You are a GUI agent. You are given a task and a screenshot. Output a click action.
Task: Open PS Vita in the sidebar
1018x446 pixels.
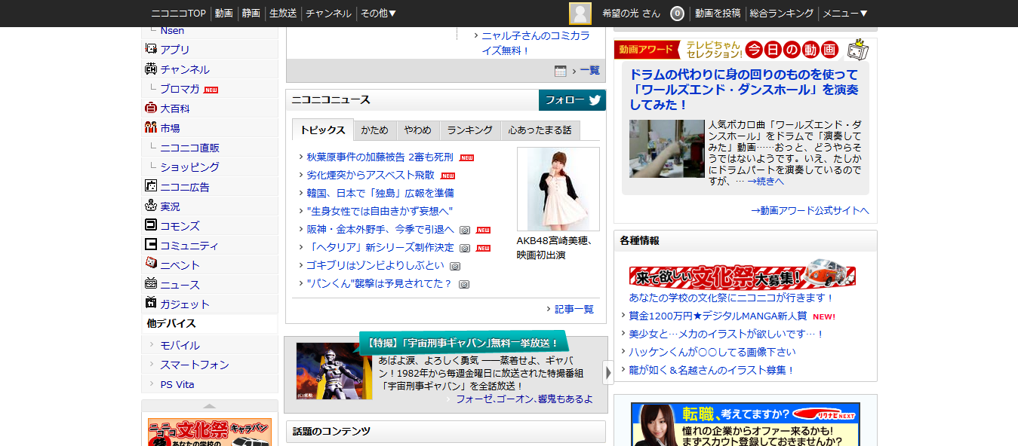tap(177, 384)
